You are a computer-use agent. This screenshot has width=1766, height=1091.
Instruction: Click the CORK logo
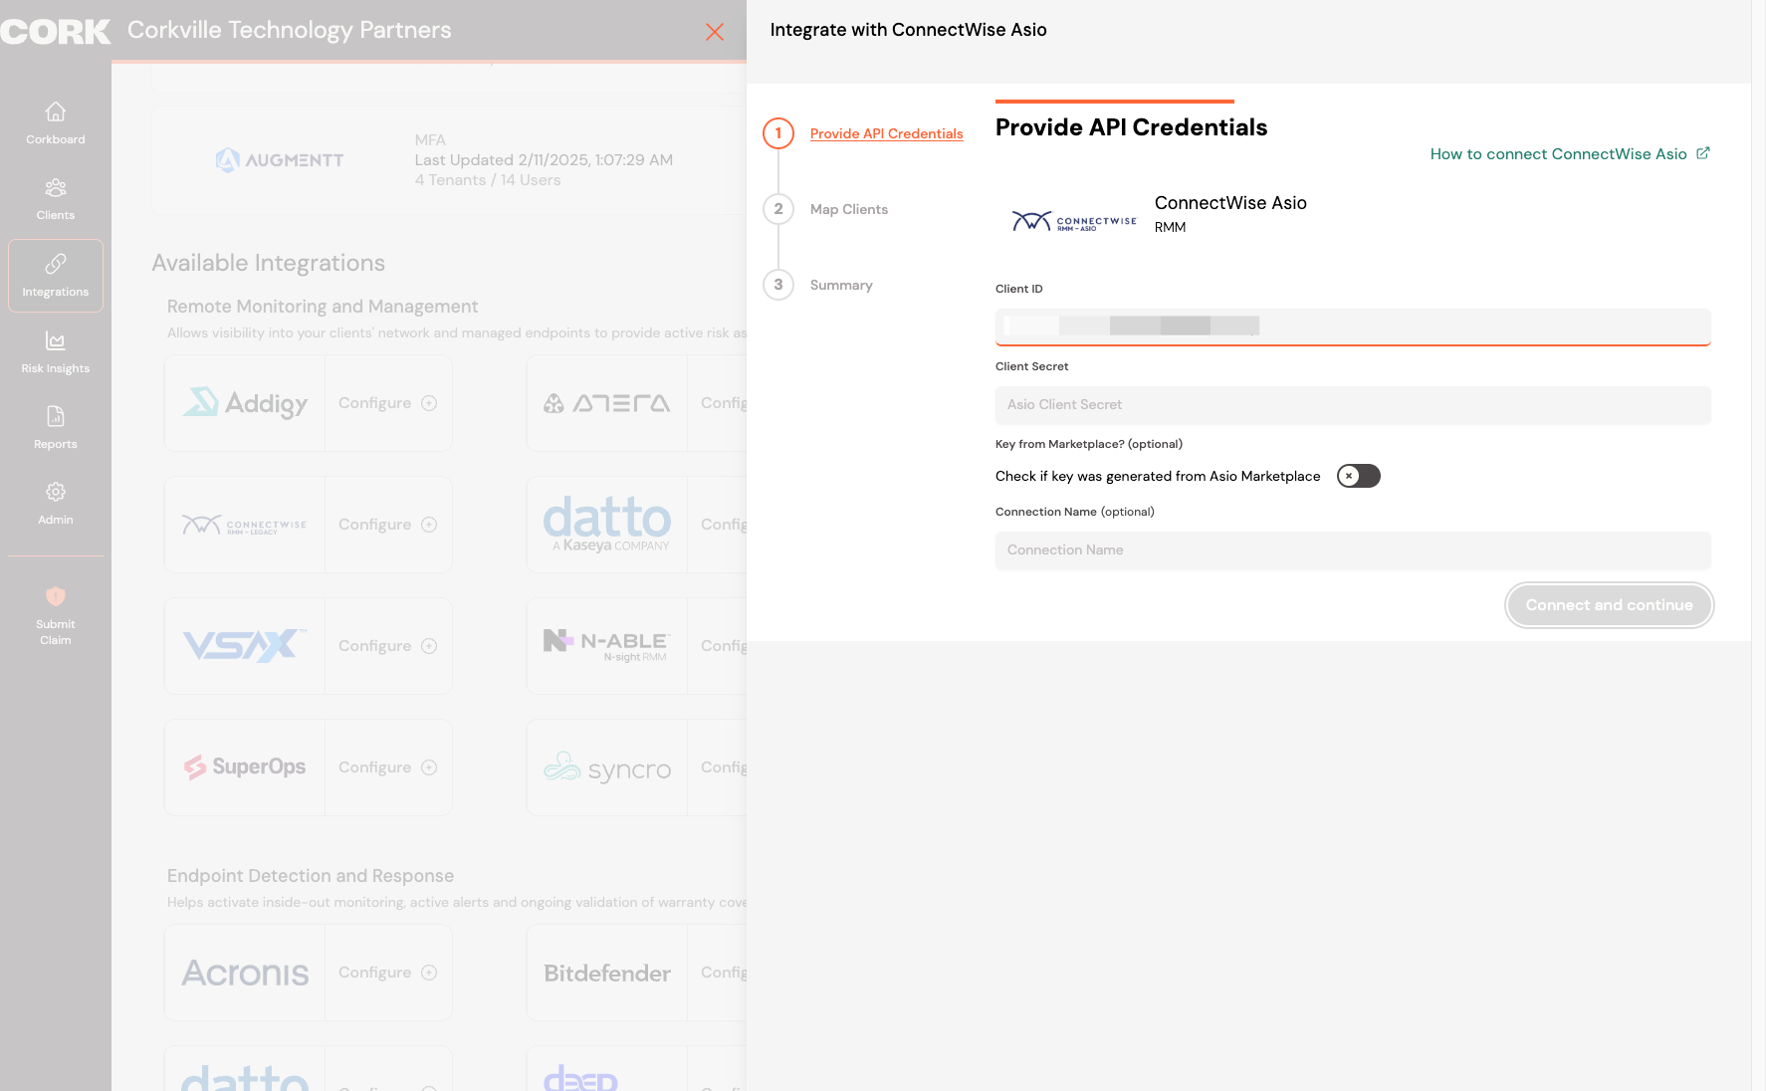tap(56, 31)
